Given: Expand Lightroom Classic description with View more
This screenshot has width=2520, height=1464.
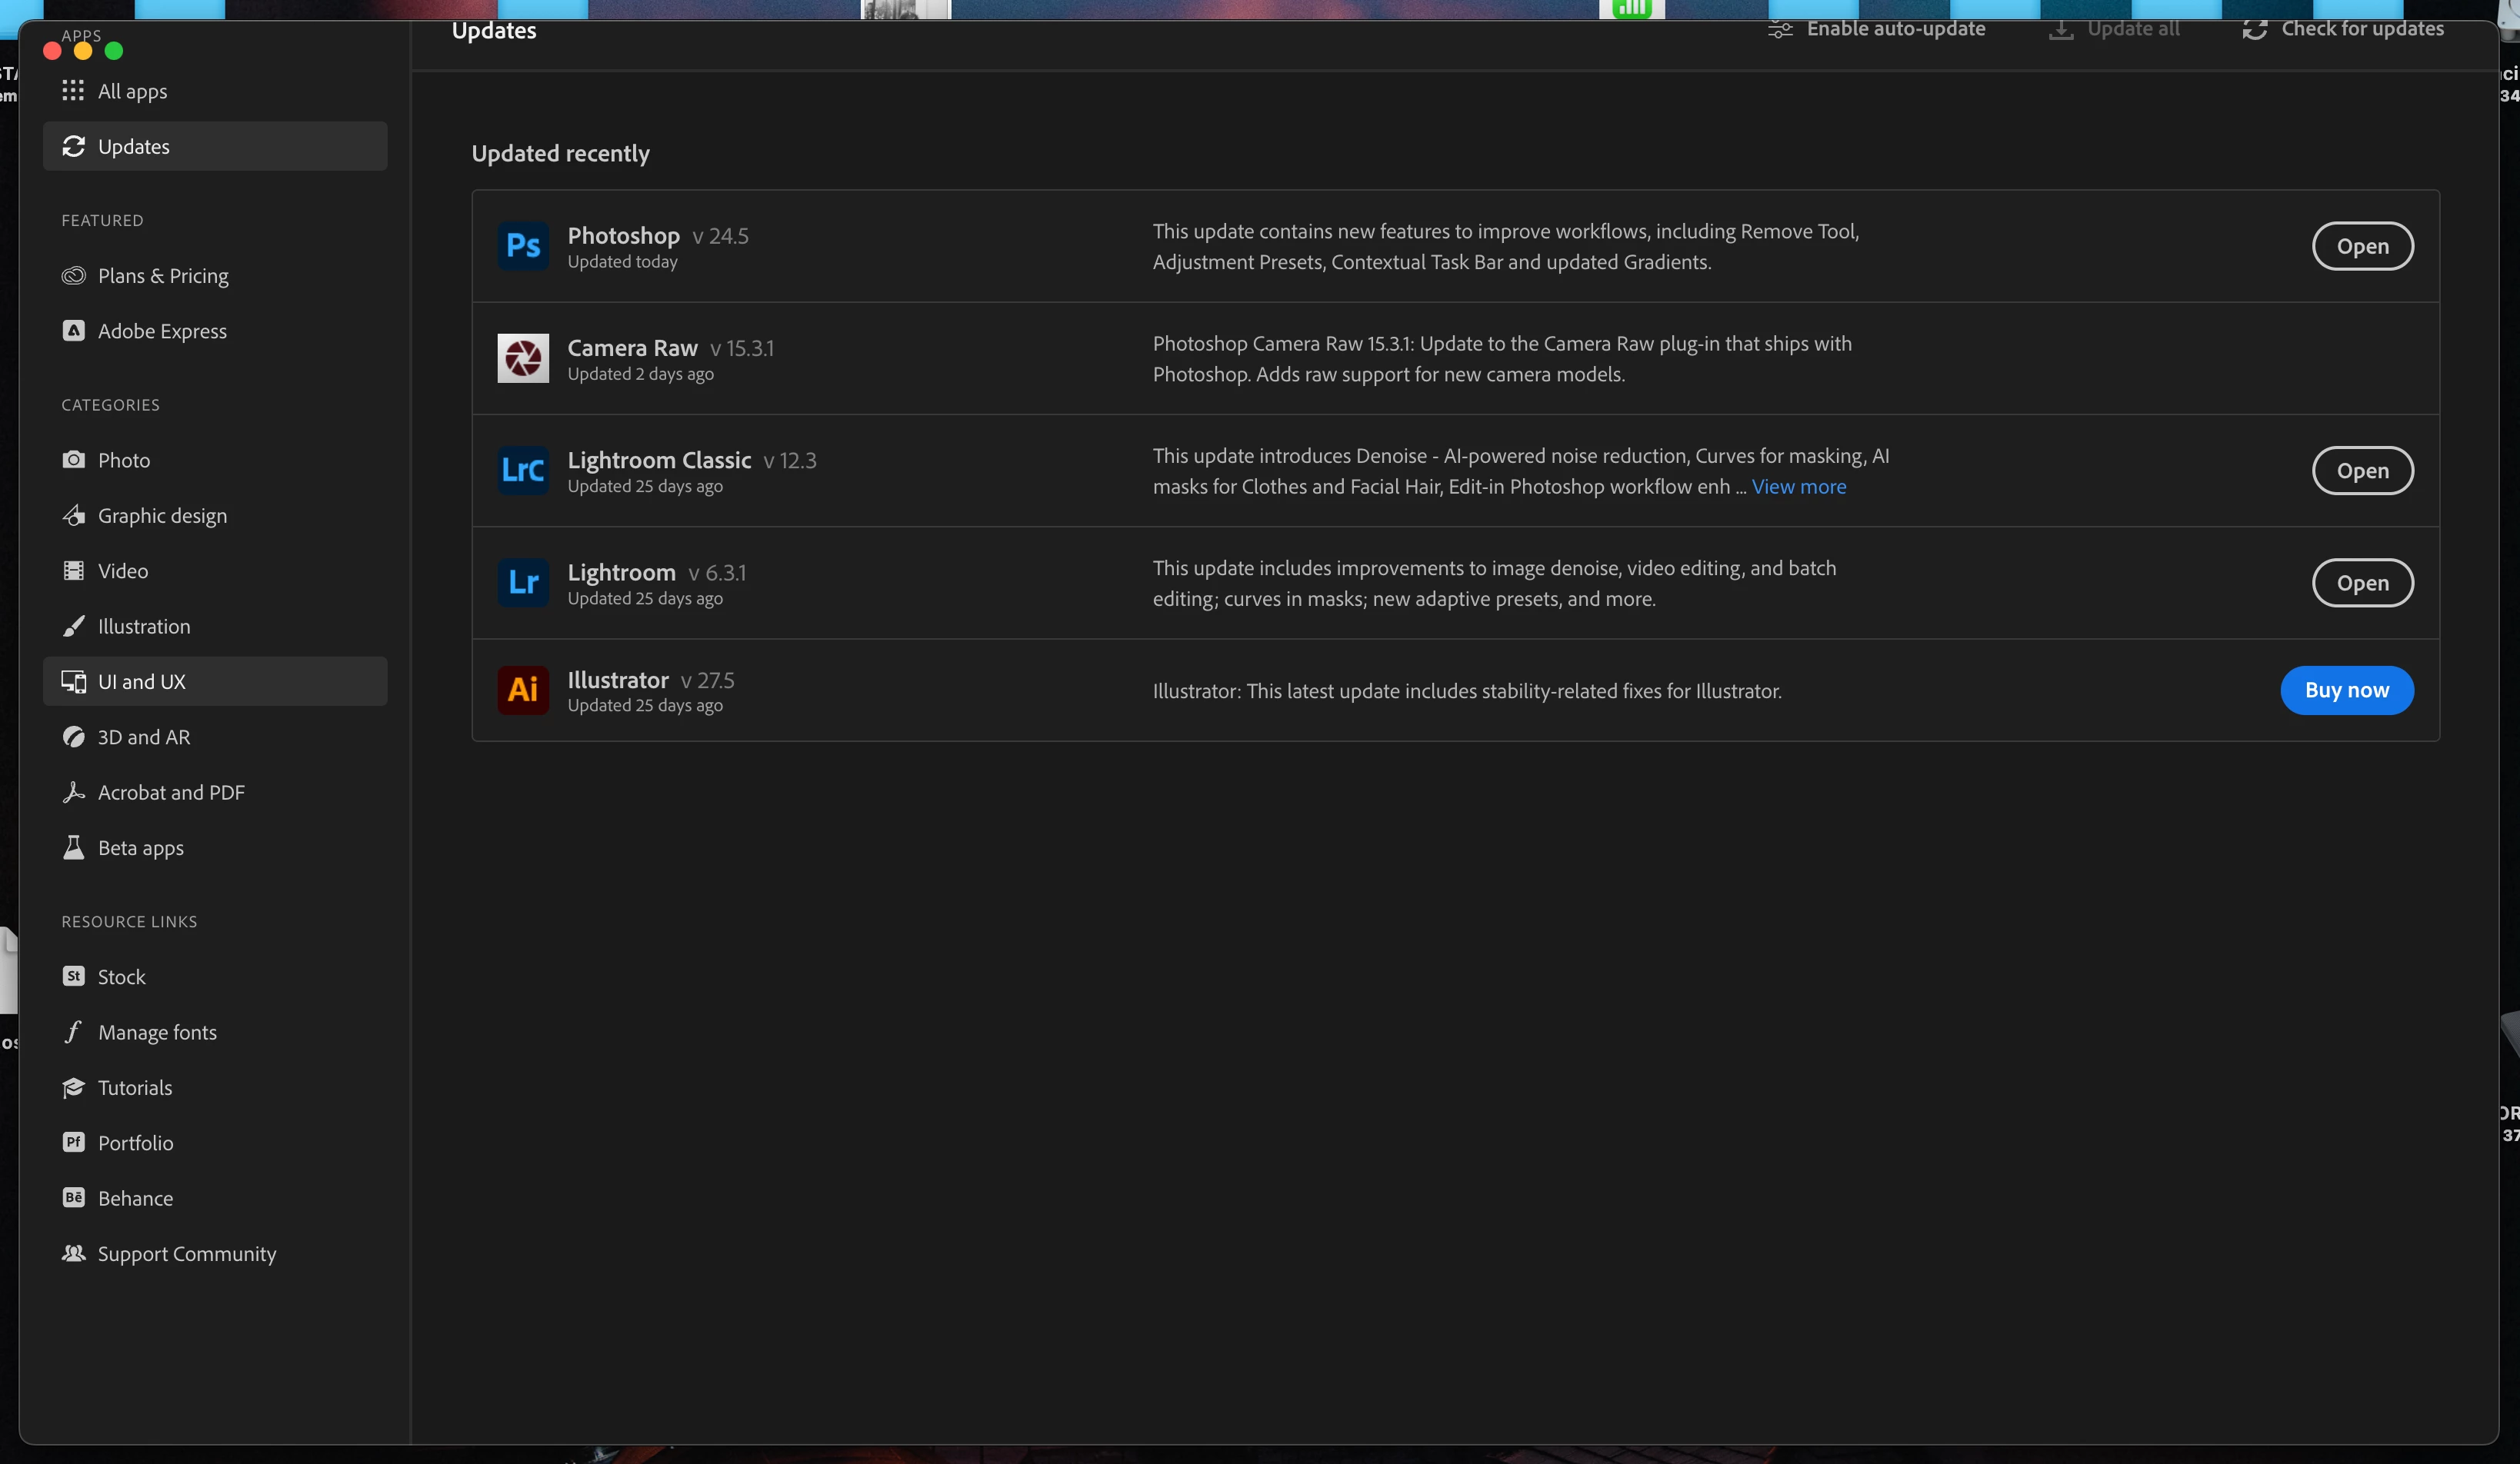Looking at the screenshot, I should click(x=1798, y=487).
